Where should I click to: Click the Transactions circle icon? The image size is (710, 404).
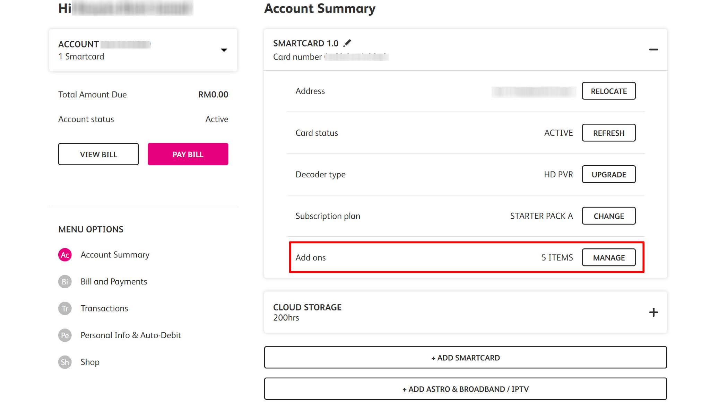click(65, 308)
